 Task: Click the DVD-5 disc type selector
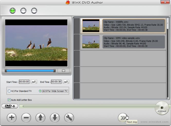pos(10,106)
